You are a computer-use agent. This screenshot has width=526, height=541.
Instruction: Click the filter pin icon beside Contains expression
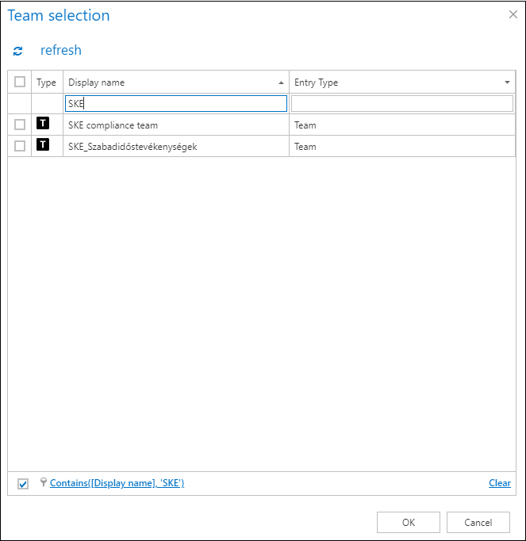click(x=43, y=482)
